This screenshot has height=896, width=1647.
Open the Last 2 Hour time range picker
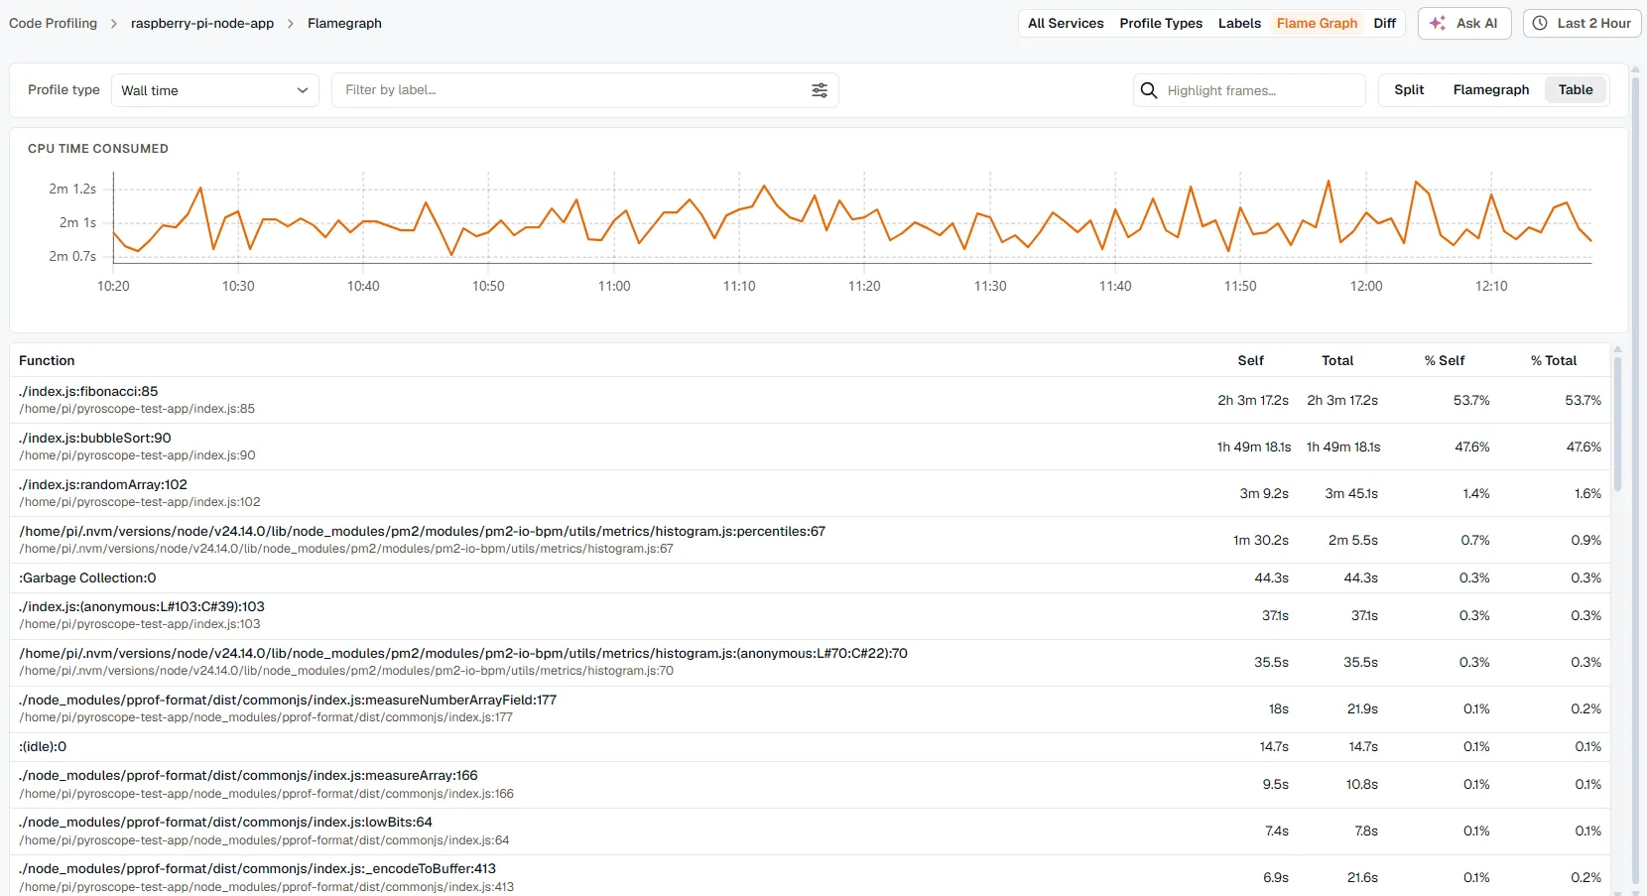click(x=1583, y=23)
